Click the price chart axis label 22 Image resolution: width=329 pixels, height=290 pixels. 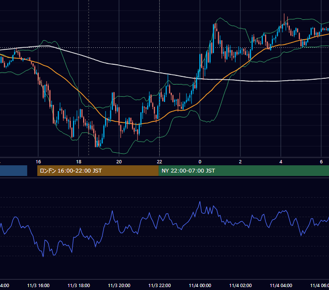click(160, 162)
